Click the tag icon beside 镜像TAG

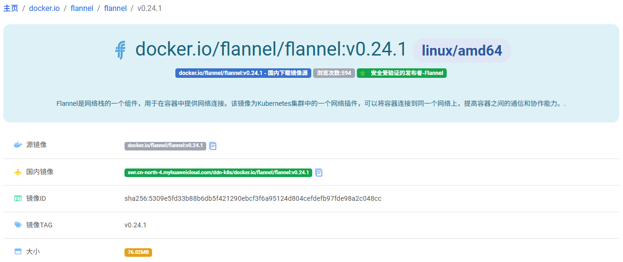click(18, 225)
